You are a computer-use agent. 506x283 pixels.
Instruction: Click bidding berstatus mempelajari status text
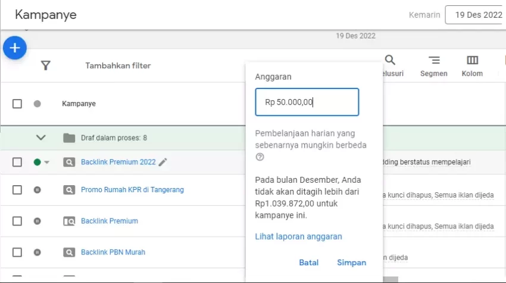426,162
